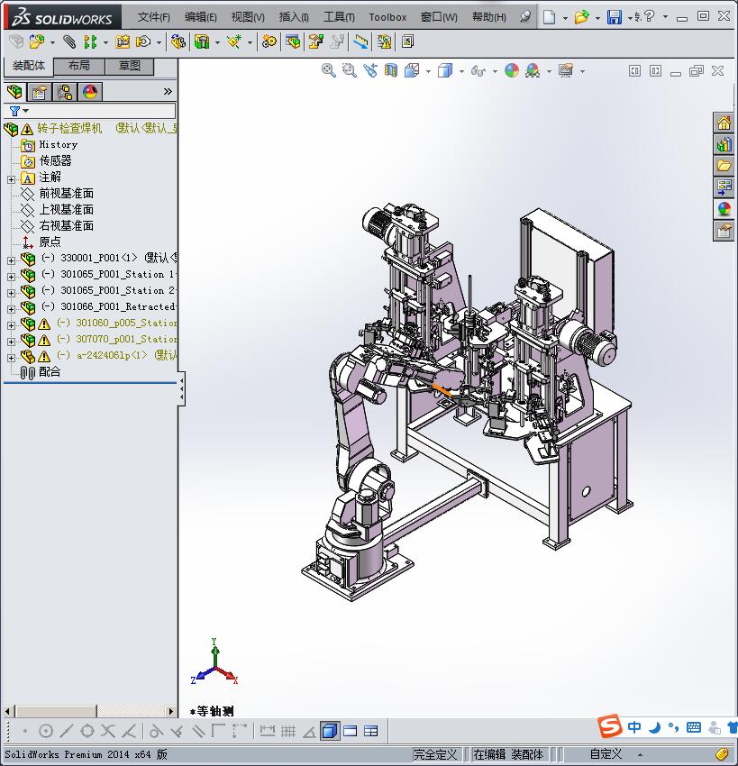This screenshot has height=766, width=738.
Task: Select 配合 mates item in the tree
Action: 50,371
